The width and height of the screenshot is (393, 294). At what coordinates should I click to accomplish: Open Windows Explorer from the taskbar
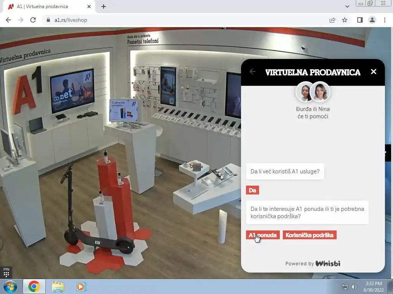point(58,286)
